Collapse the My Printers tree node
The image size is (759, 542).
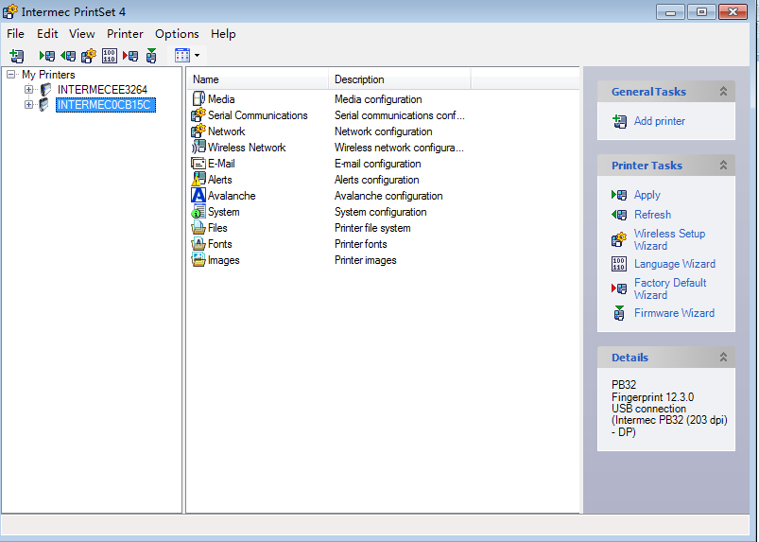tap(10, 75)
